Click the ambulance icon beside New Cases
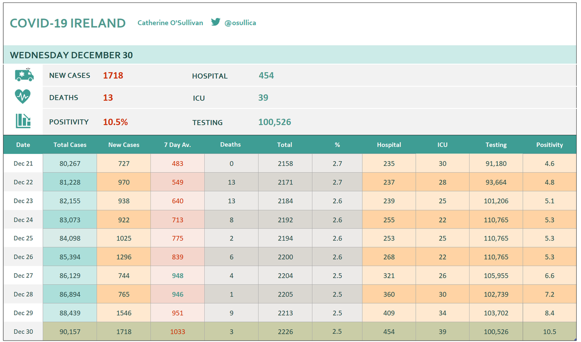The image size is (581, 342). (24, 74)
